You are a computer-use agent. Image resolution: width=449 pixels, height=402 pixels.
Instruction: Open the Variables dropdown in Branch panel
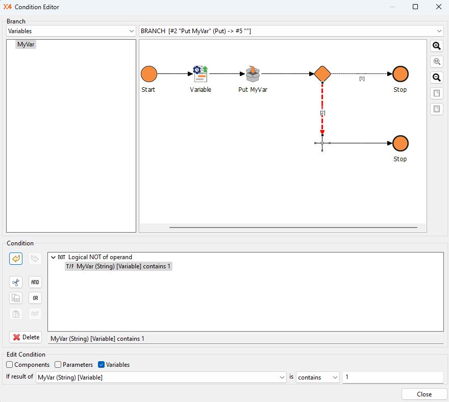[71, 31]
